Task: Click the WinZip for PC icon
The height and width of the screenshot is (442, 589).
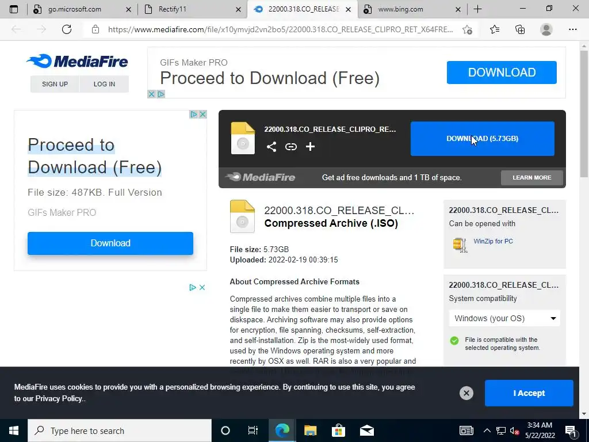Action: [460, 245]
